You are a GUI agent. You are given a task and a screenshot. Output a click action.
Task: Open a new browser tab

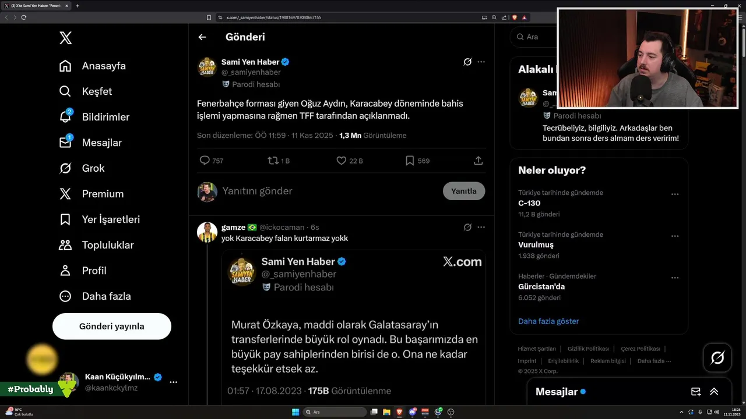pos(78,6)
